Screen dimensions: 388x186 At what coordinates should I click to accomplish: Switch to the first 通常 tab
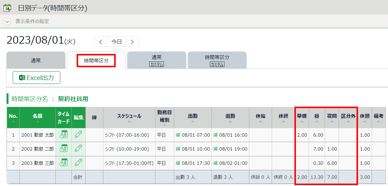coord(36,61)
